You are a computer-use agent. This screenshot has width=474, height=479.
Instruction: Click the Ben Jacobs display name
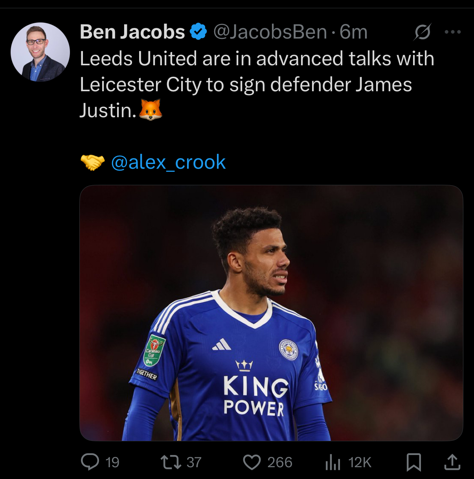click(132, 32)
